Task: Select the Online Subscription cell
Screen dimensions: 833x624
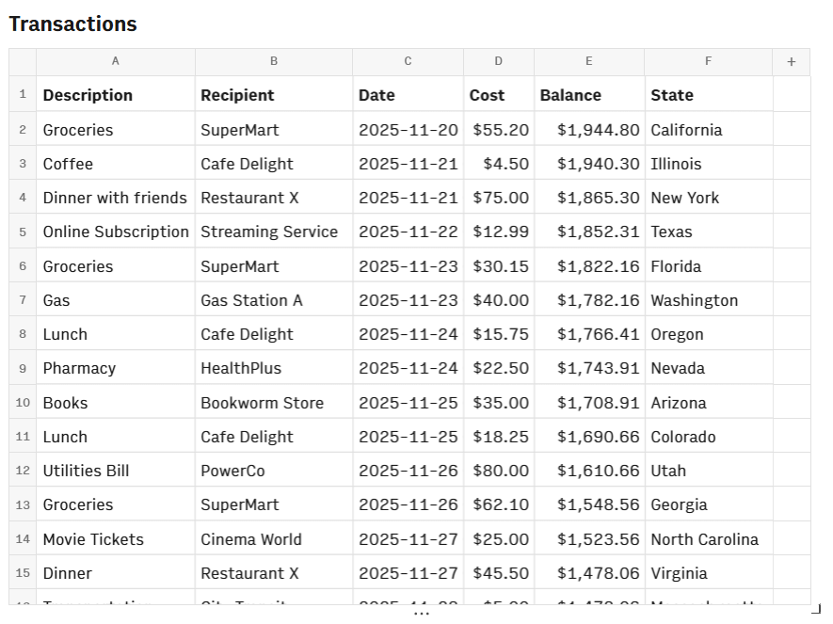Action: (x=115, y=232)
